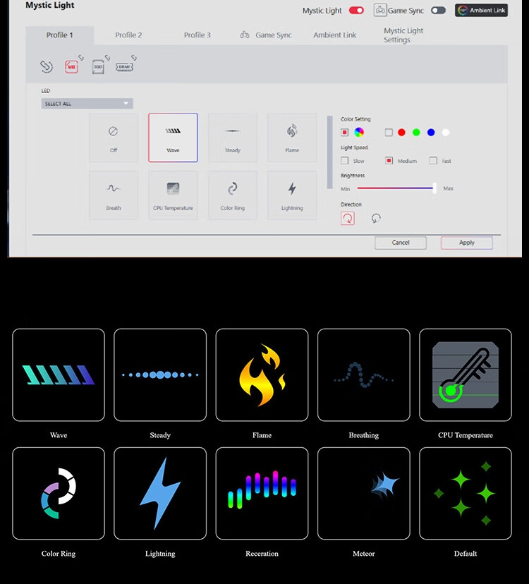529x584 pixels.
Task: Choose the Flame lighting effect tile
Action: [x=292, y=138]
